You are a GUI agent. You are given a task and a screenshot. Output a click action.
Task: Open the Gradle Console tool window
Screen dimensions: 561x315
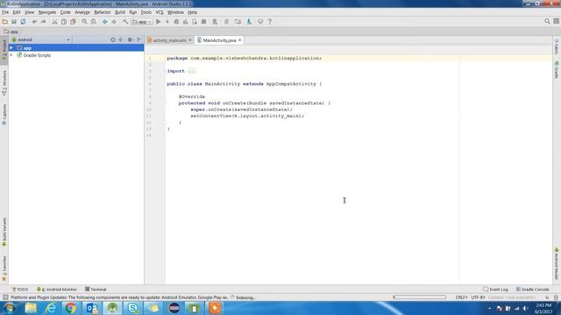point(532,290)
